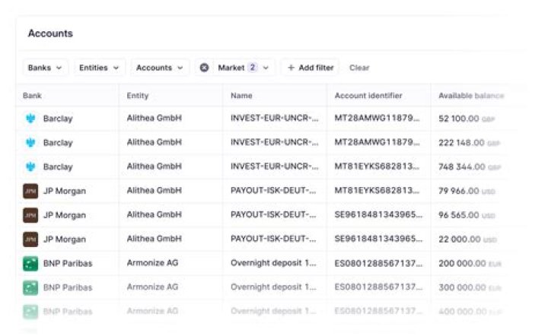This screenshot has height=336, width=548.
Task: Click the BNP Paribas logo in the 400 000.00 row
Action: 30,312
